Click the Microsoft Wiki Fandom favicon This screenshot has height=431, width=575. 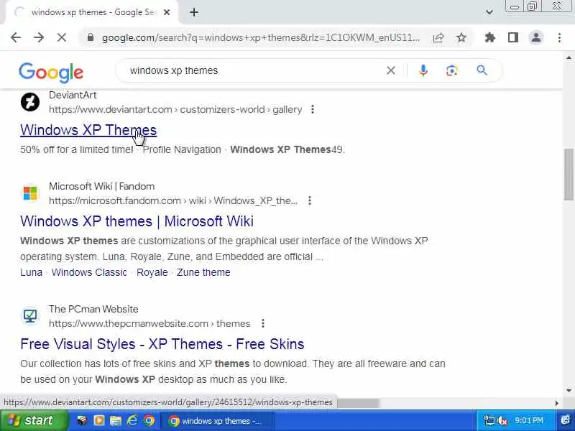coord(30,193)
